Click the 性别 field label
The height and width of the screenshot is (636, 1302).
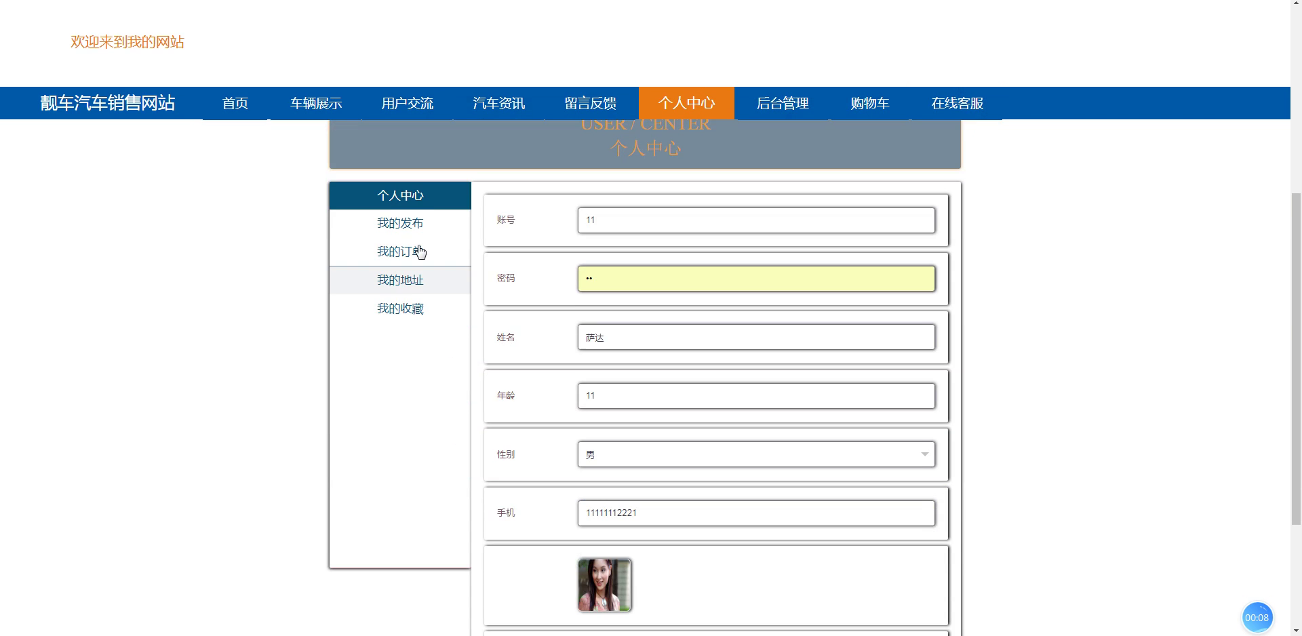tap(506, 454)
